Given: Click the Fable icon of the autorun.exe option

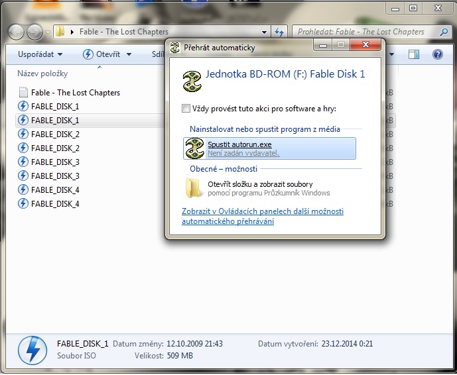Looking at the screenshot, I should tap(194, 148).
